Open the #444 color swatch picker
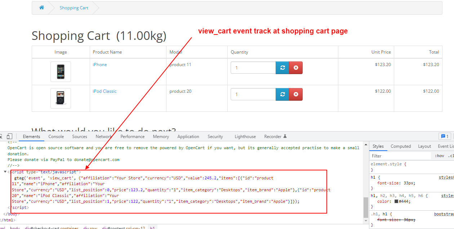The image size is (454, 229). click(x=396, y=201)
